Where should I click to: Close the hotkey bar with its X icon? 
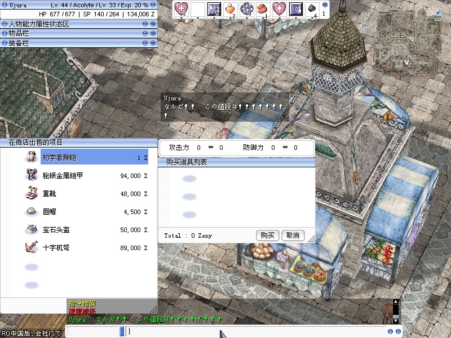(325, 5)
